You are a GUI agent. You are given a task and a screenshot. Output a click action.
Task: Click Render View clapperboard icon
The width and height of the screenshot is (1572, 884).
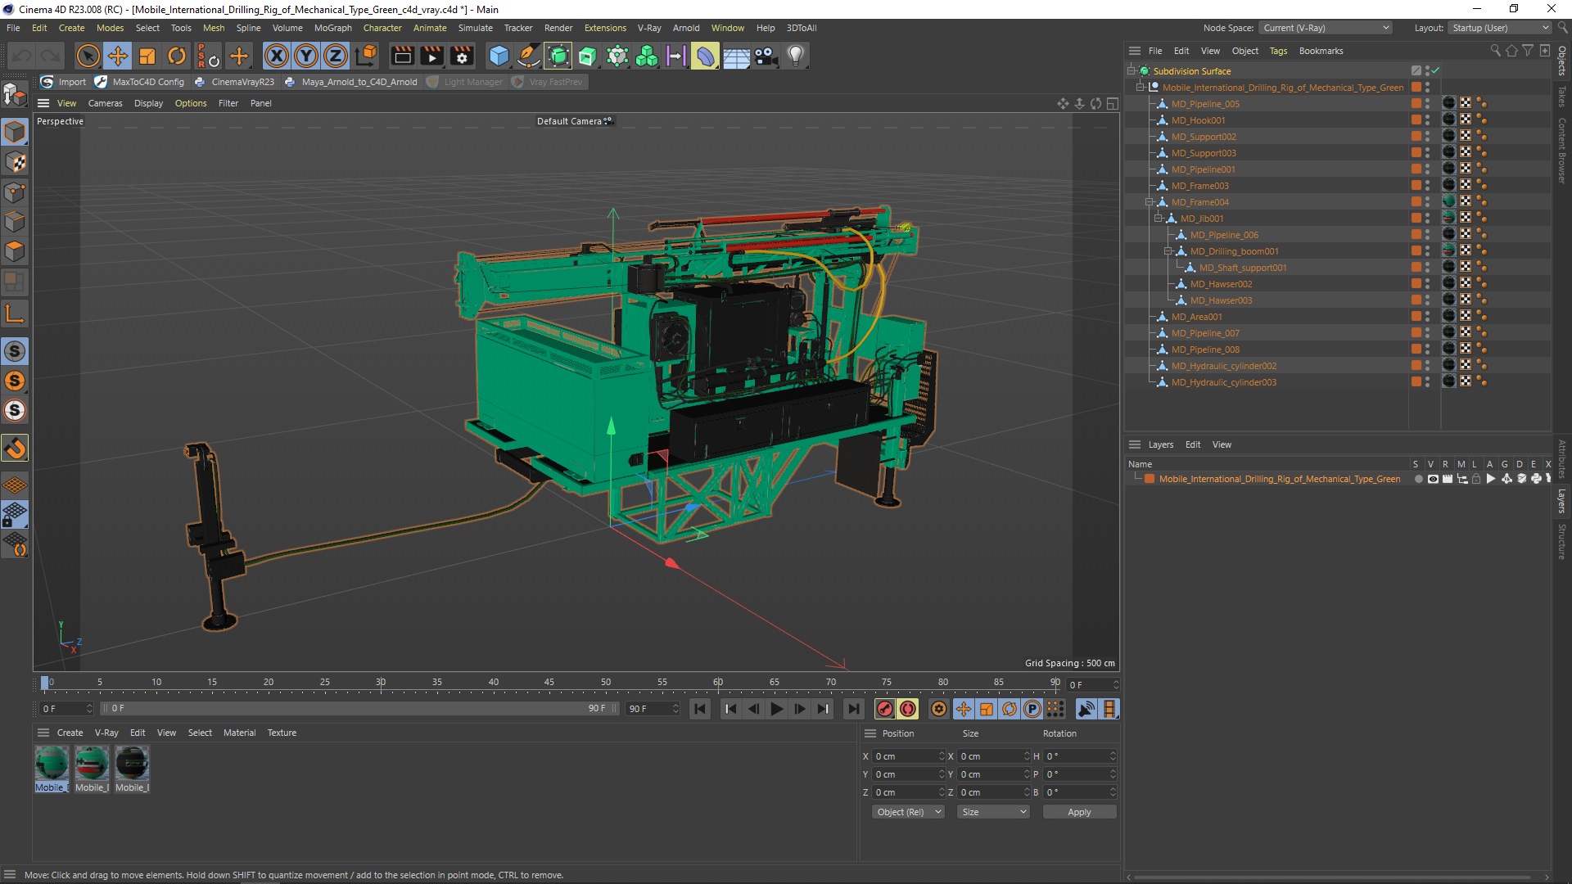(x=402, y=56)
